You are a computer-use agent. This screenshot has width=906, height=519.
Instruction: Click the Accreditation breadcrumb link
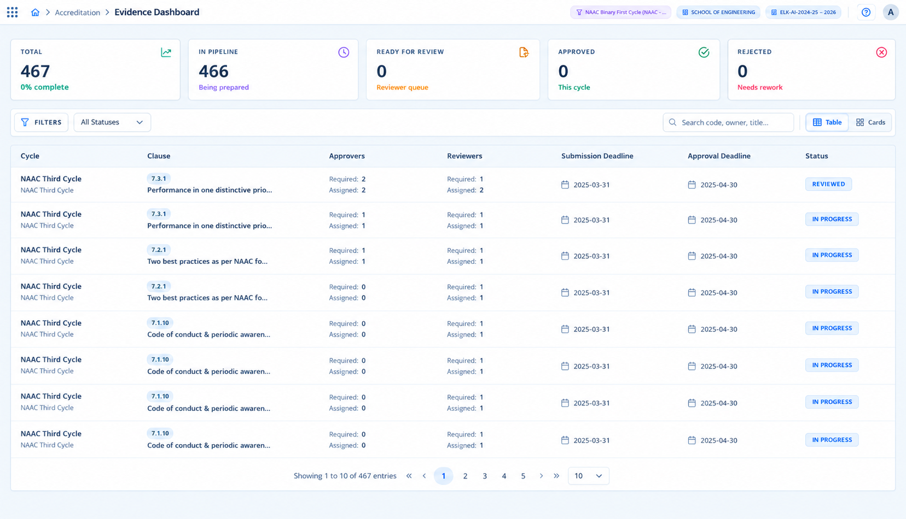[x=77, y=12]
